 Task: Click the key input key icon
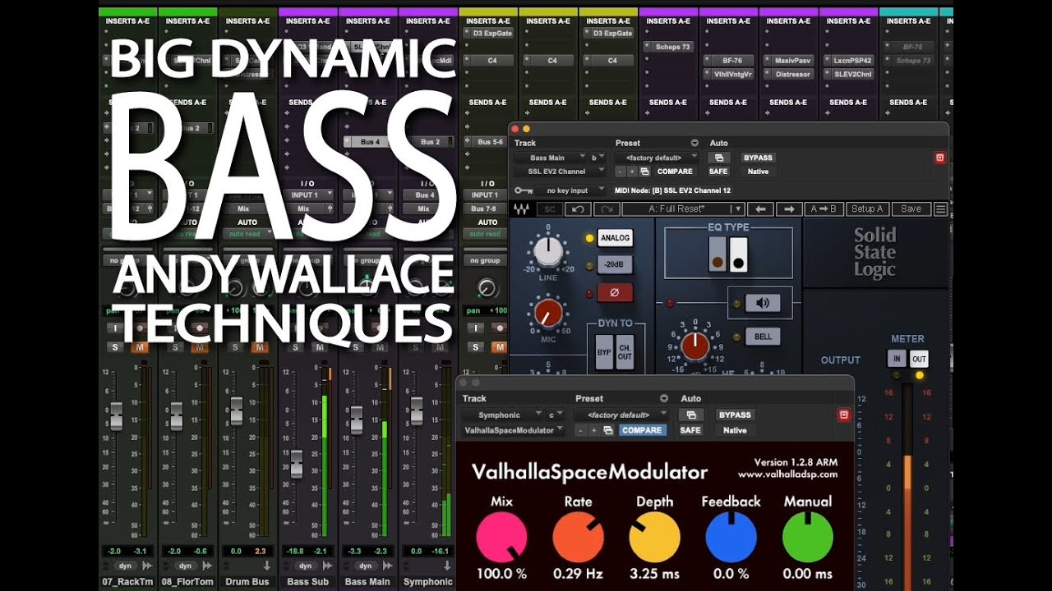pyautogui.click(x=522, y=190)
